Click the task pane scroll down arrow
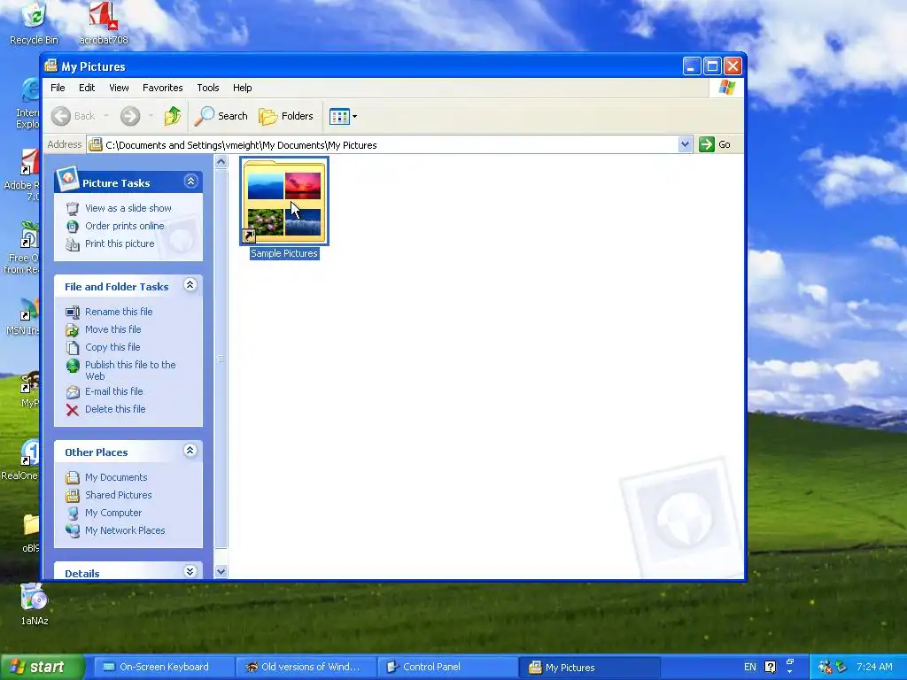The height and width of the screenshot is (680, 907). click(221, 571)
